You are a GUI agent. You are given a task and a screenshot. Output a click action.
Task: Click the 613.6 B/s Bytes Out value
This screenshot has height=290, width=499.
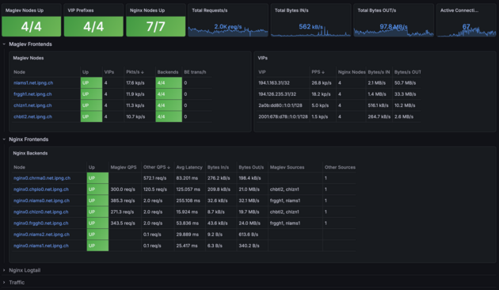click(249, 235)
